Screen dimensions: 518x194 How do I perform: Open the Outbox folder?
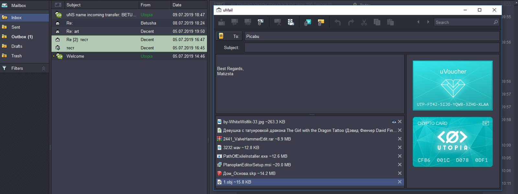(x=22, y=37)
